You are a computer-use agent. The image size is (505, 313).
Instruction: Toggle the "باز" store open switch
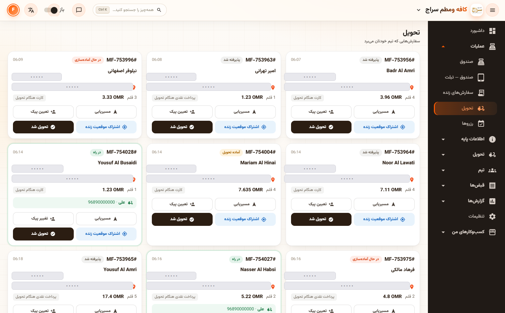click(x=51, y=10)
